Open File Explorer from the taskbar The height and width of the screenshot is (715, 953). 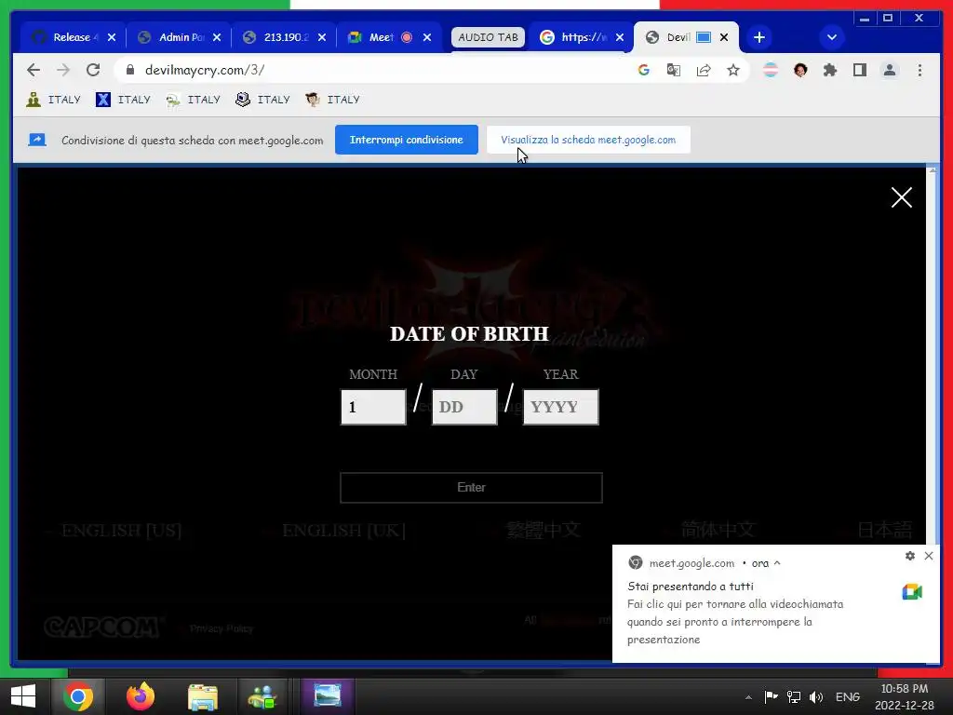pyautogui.click(x=202, y=696)
